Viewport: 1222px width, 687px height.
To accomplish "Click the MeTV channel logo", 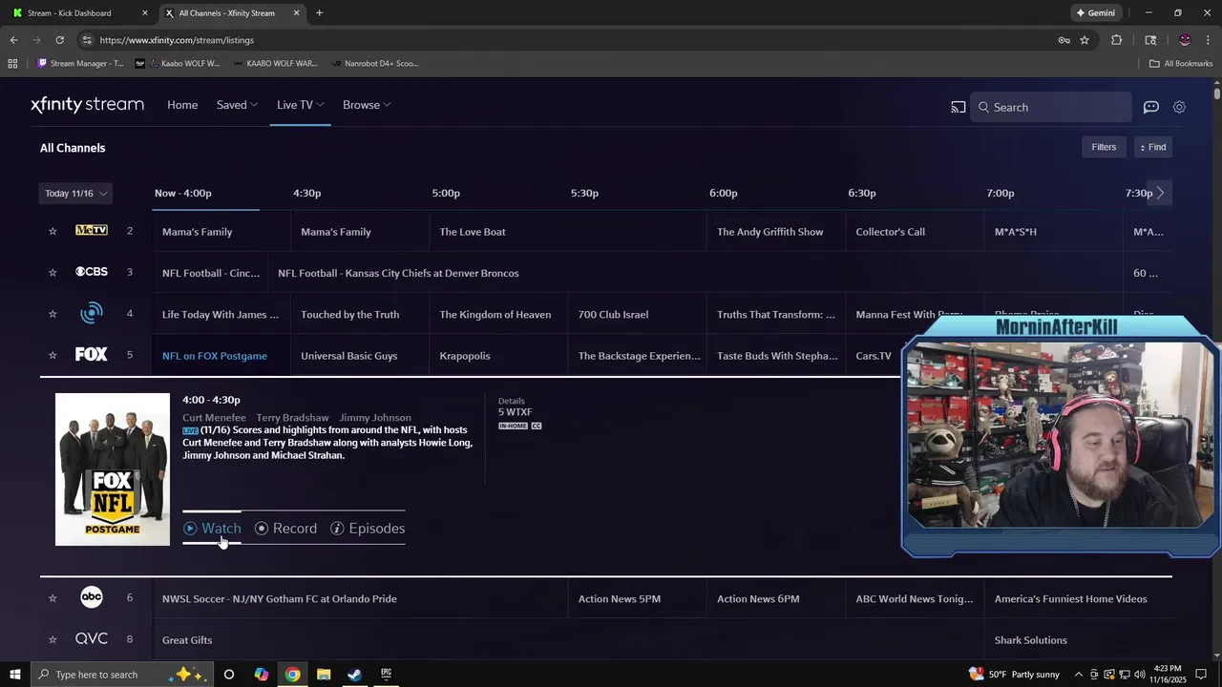I will (x=92, y=231).
